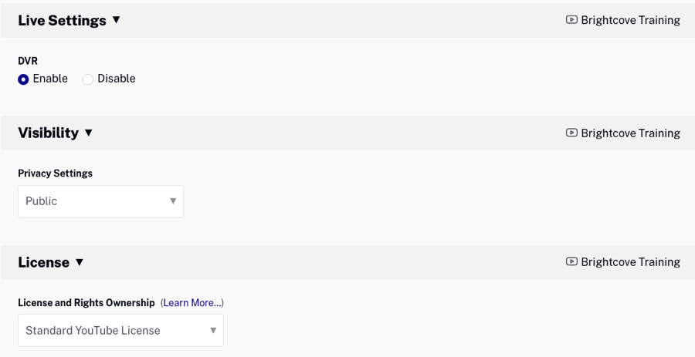Click the video icon in Live Settings header
695x357 pixels.
tap(571, 20)
